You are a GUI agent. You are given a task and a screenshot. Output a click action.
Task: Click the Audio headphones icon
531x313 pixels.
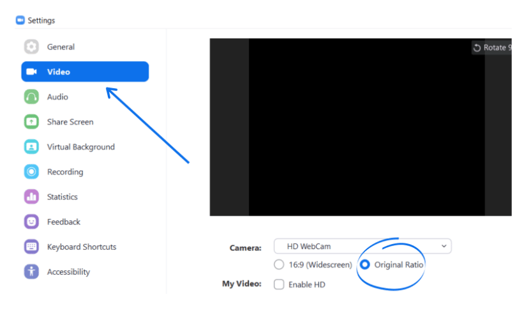click(x=31, y=97)
